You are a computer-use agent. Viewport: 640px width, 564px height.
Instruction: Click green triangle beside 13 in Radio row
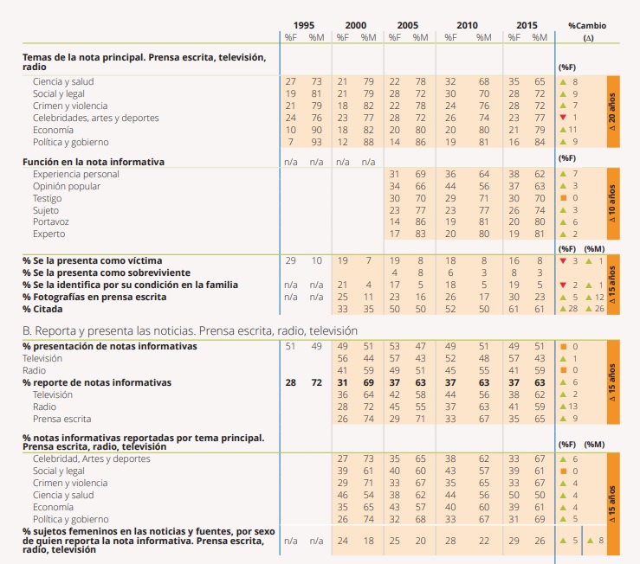563,407
